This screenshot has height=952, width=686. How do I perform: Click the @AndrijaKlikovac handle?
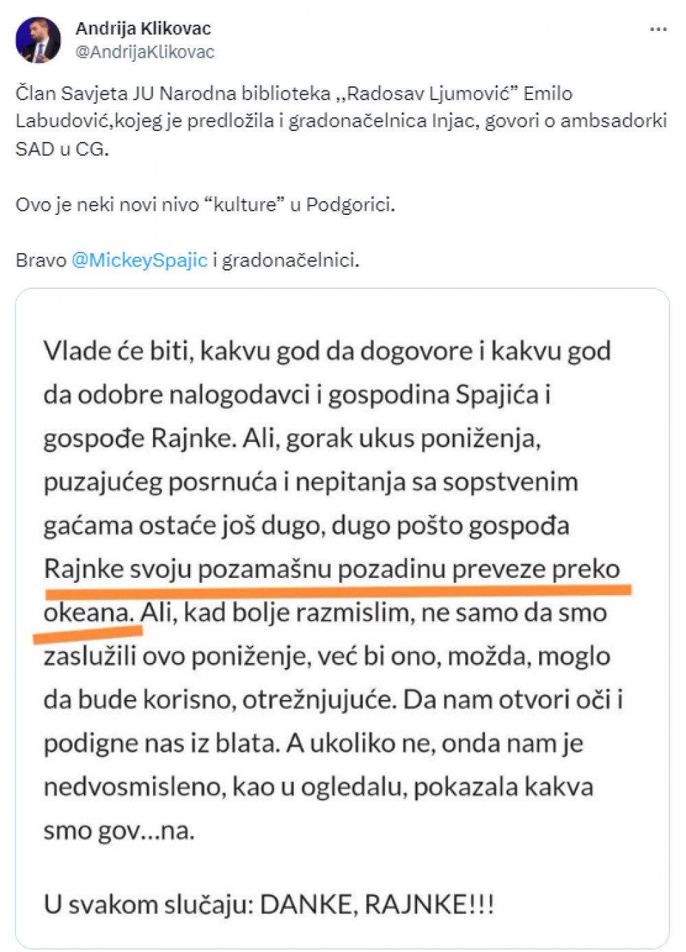point(145,52)
